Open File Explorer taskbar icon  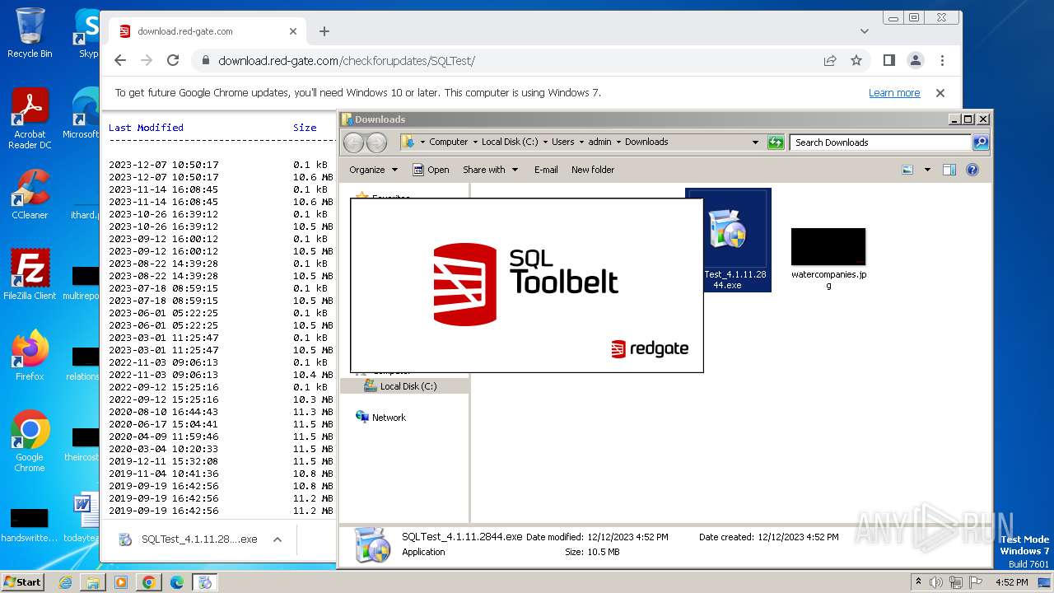[x=93, y=582]
